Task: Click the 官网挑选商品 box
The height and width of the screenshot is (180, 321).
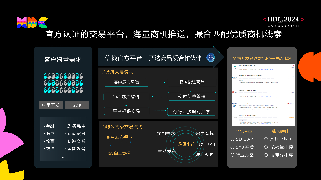Action: [192, 82]
